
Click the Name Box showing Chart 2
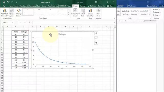(6, 22)
